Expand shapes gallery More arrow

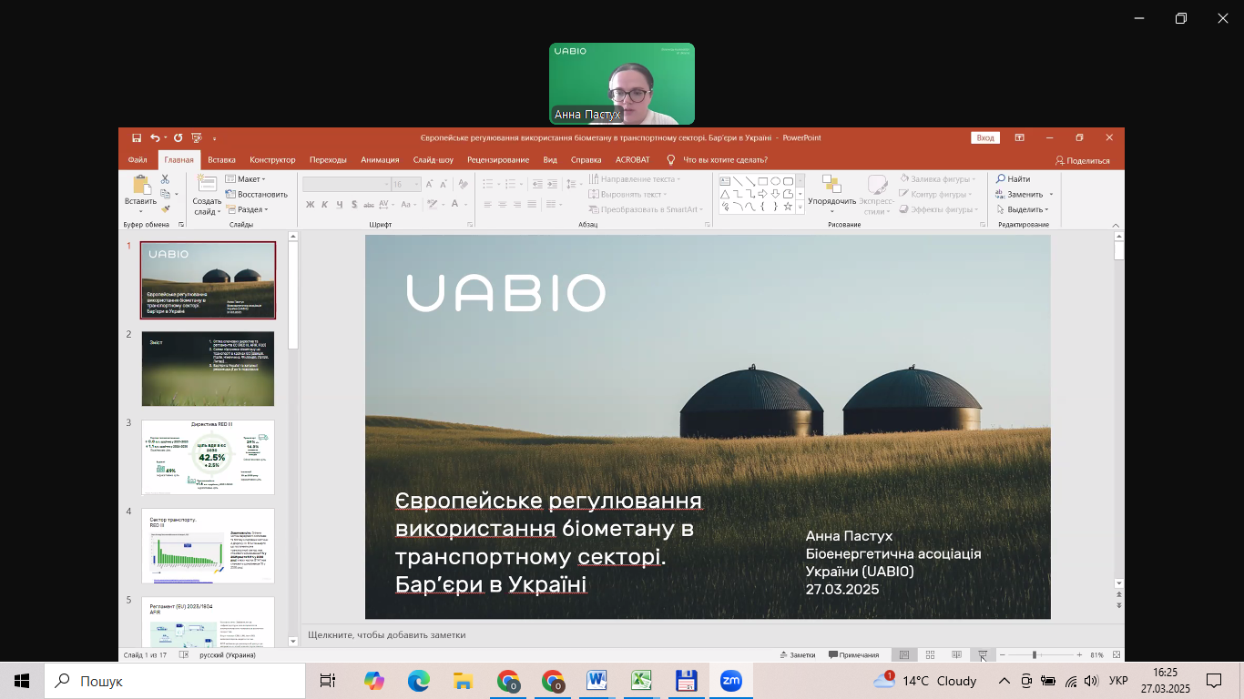[801, 208]
